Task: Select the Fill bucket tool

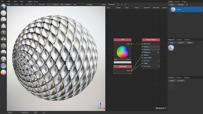Action: click(3, 19)
